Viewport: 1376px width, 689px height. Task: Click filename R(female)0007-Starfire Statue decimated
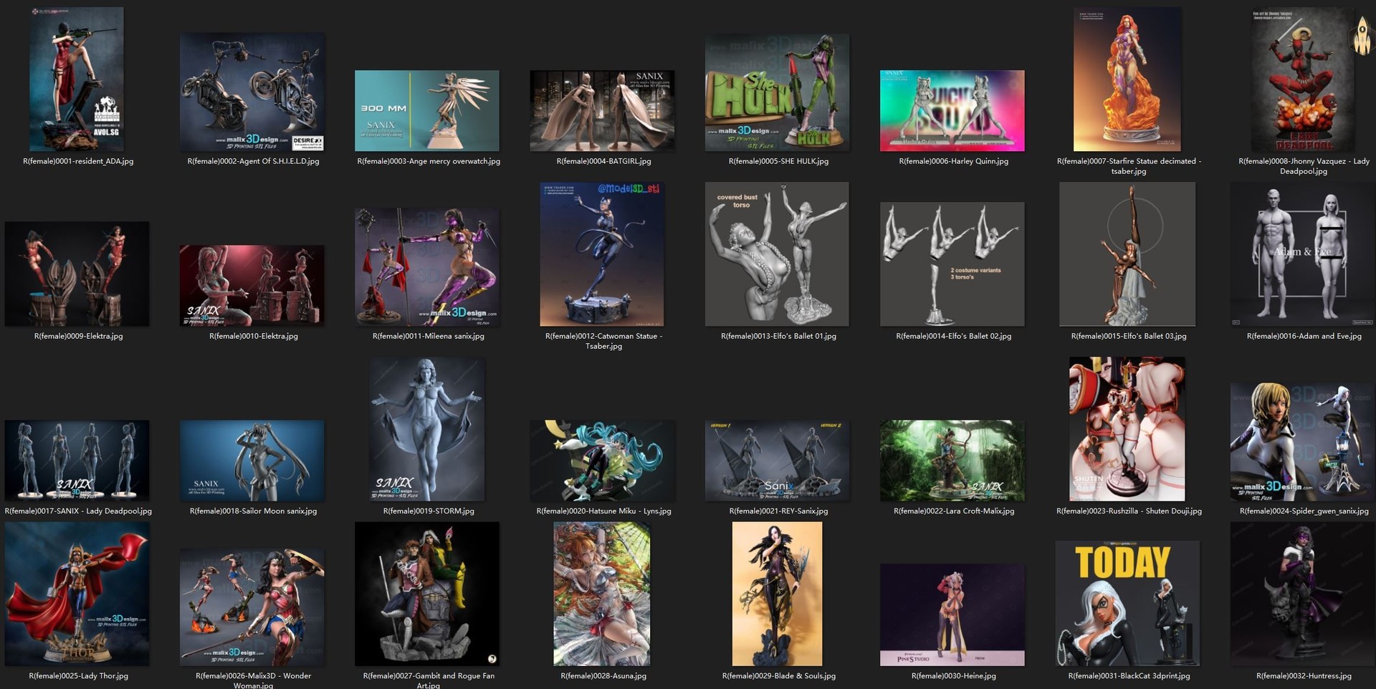(1129, 166)
